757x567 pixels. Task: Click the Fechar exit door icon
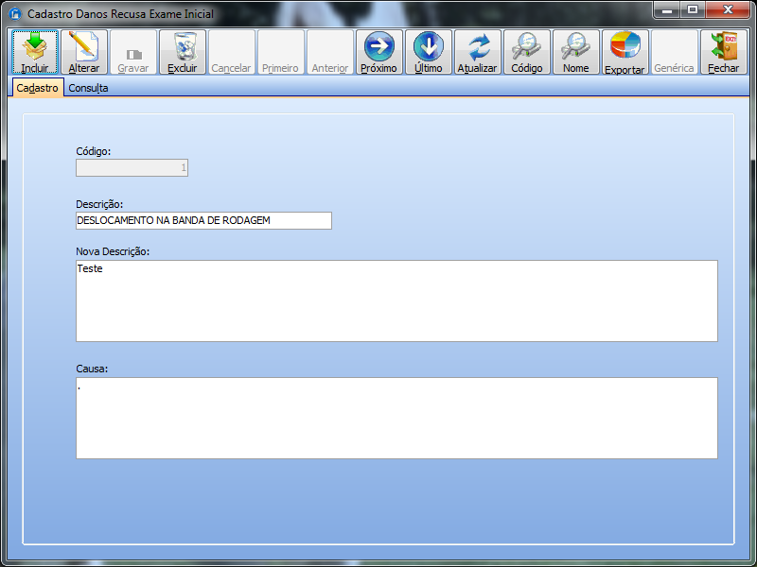pos(724,47)
